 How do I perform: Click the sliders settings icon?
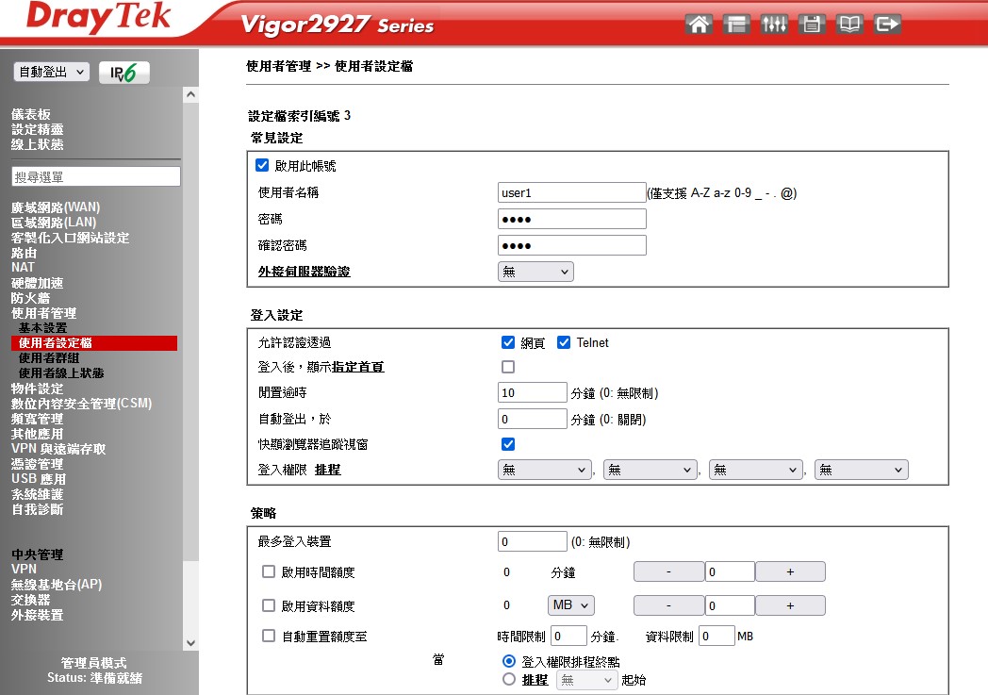point(774,25)
